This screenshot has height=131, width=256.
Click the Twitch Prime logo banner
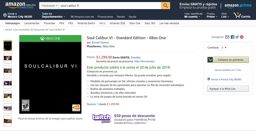(x=101, y=118)
